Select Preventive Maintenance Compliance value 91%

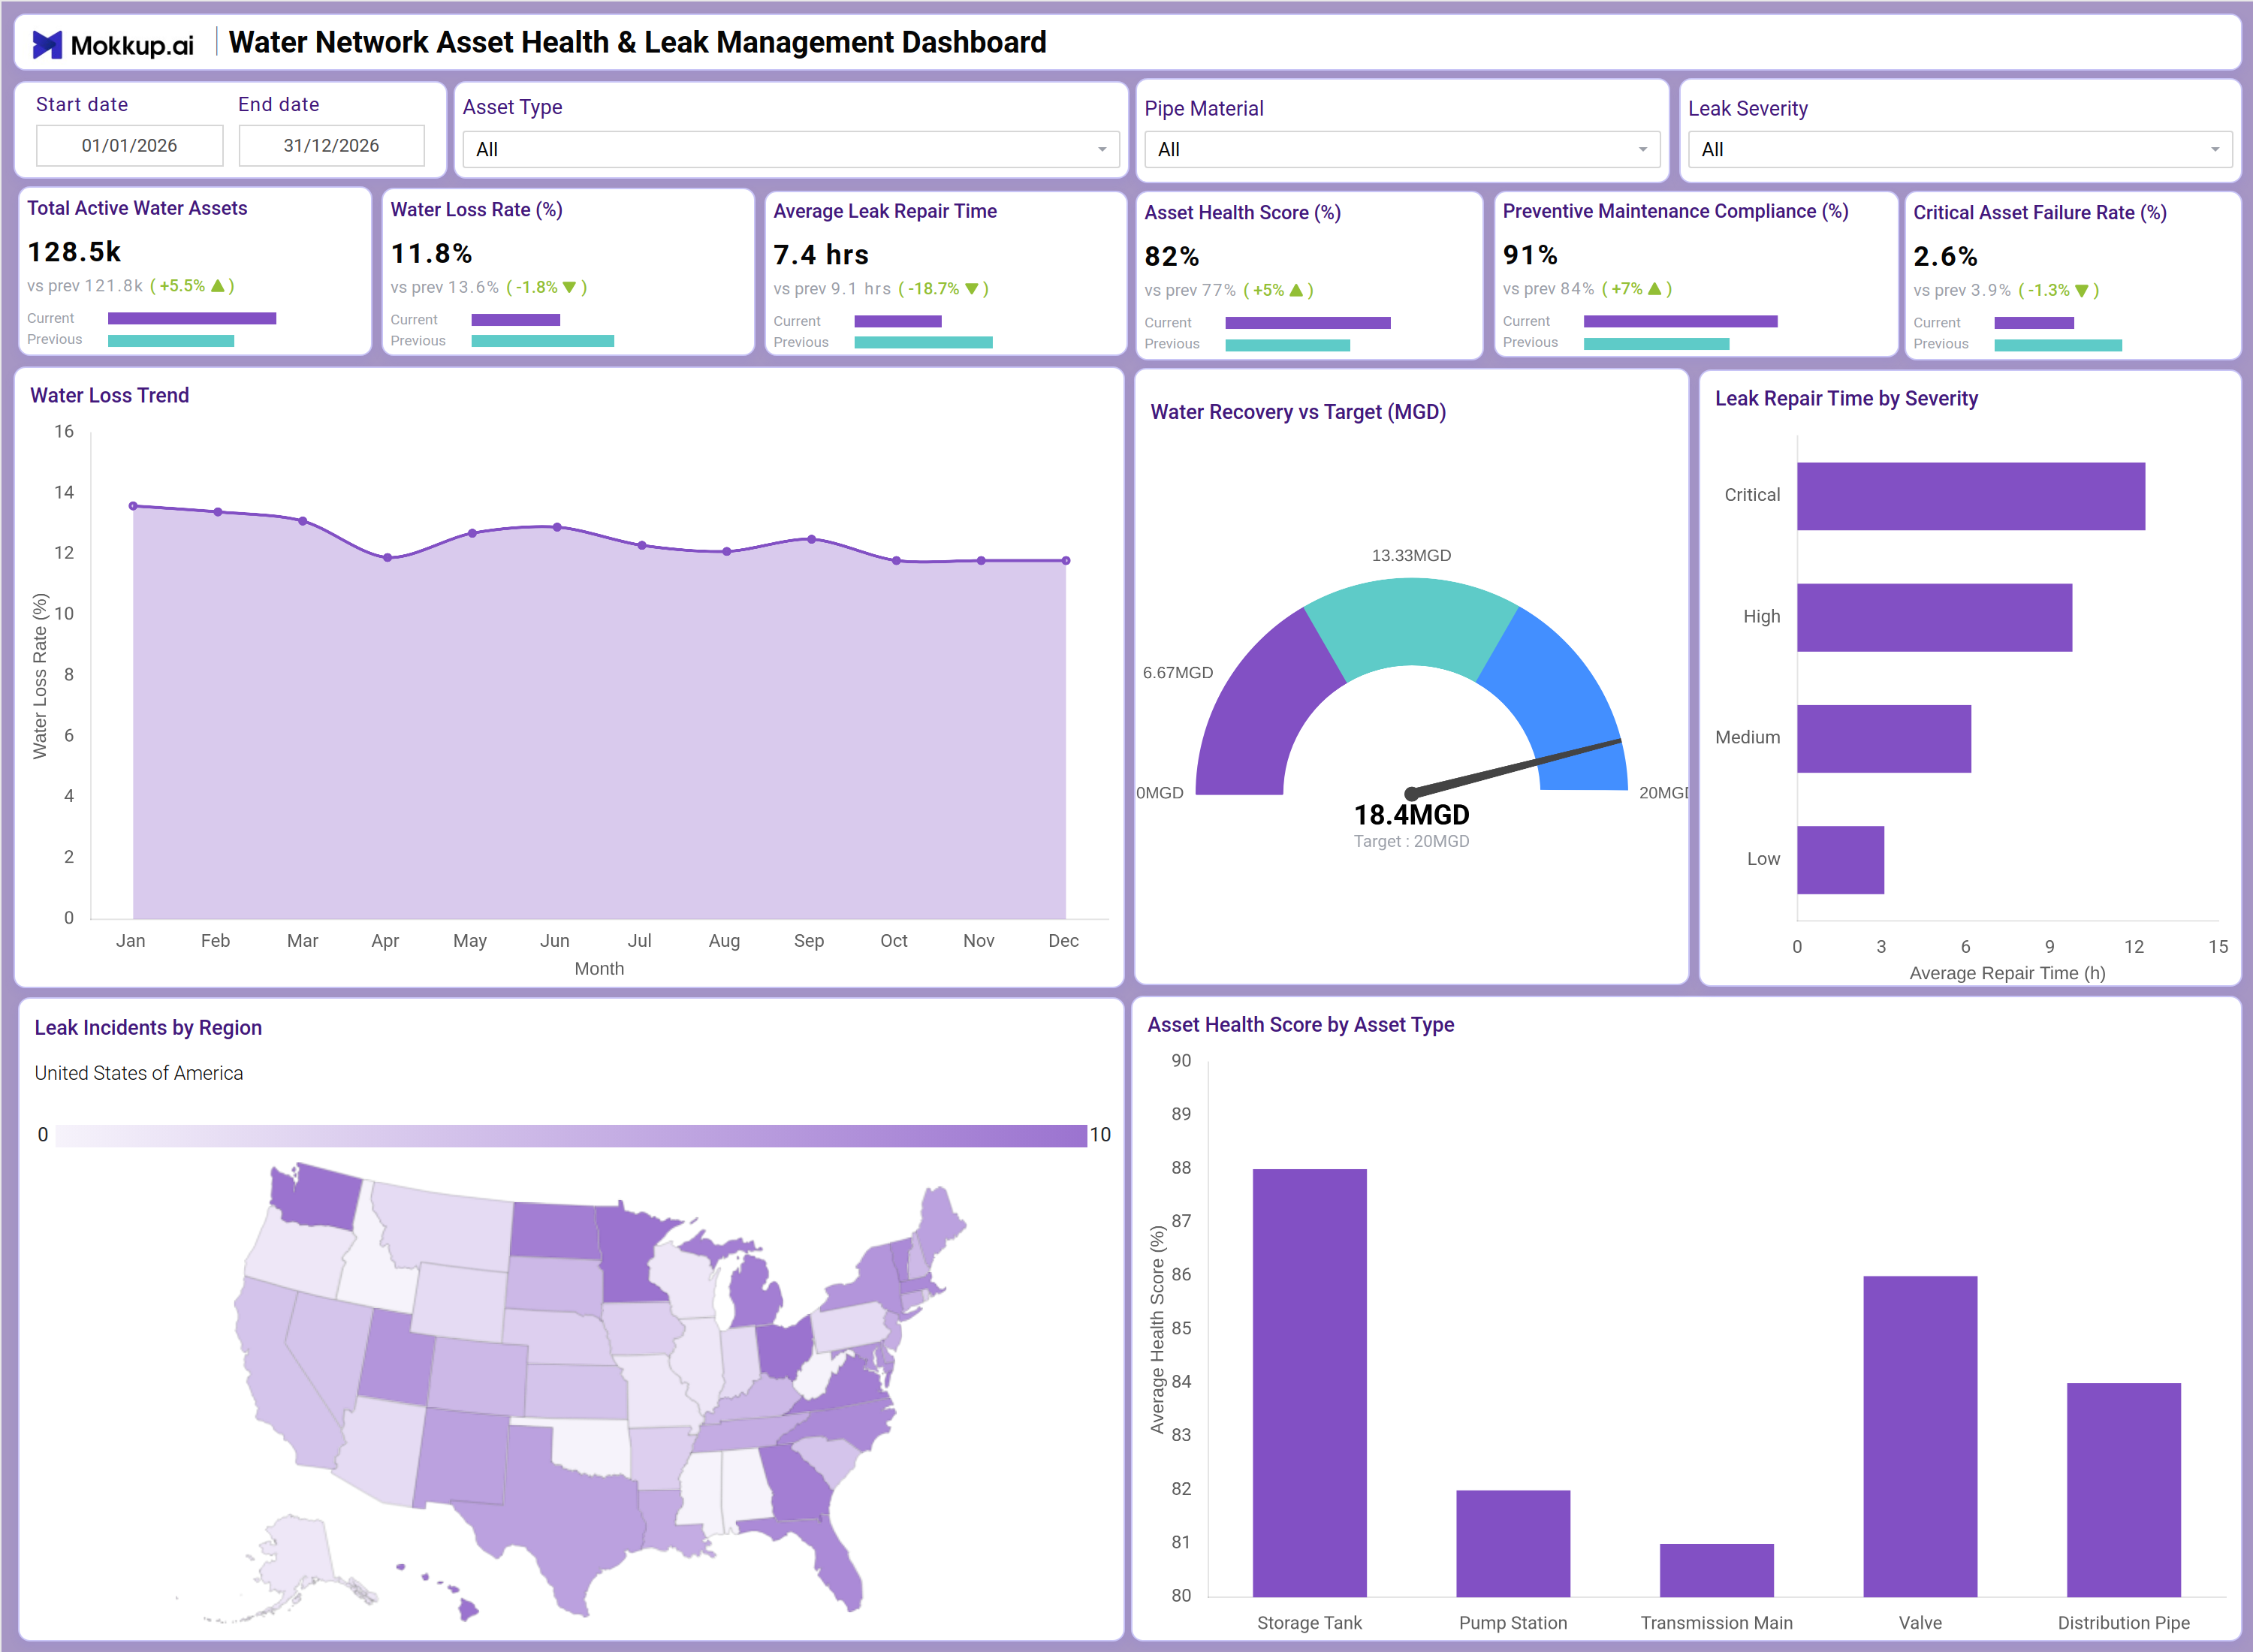pyautogui.click(x=1530, y=255)
